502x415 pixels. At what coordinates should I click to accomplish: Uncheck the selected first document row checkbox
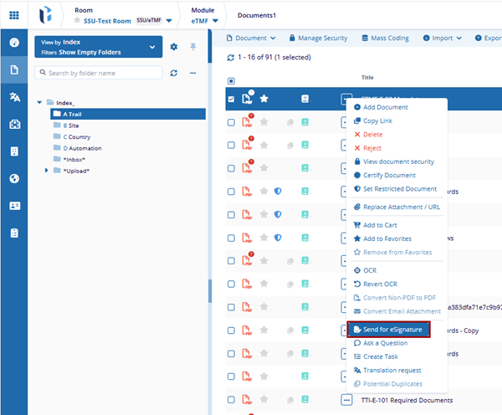click(231, 99)
